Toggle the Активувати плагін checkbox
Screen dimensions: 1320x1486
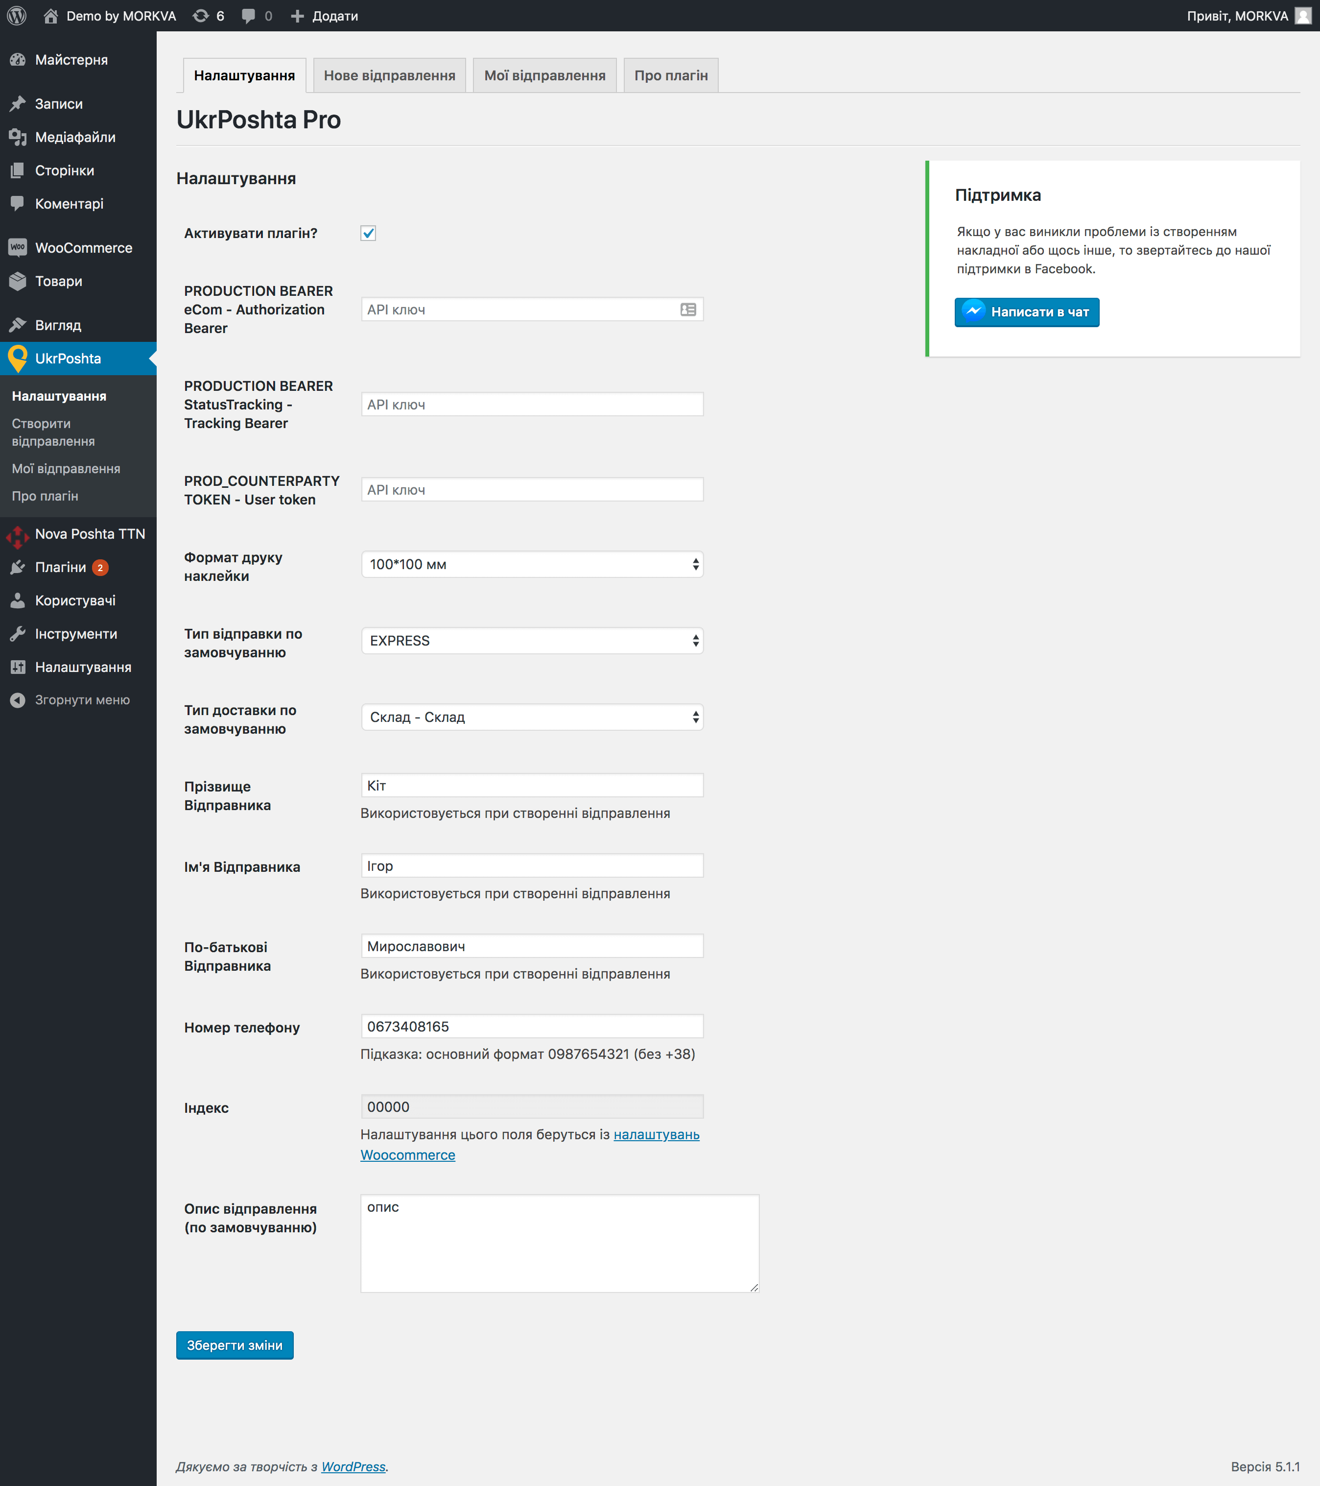pos(369,233)
